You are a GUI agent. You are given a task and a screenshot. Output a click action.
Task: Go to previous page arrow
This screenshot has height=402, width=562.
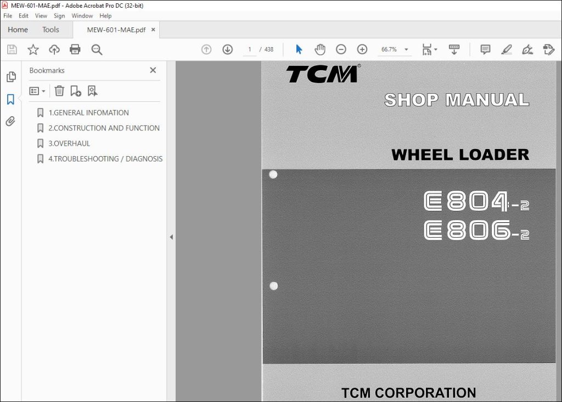point(206,49)
